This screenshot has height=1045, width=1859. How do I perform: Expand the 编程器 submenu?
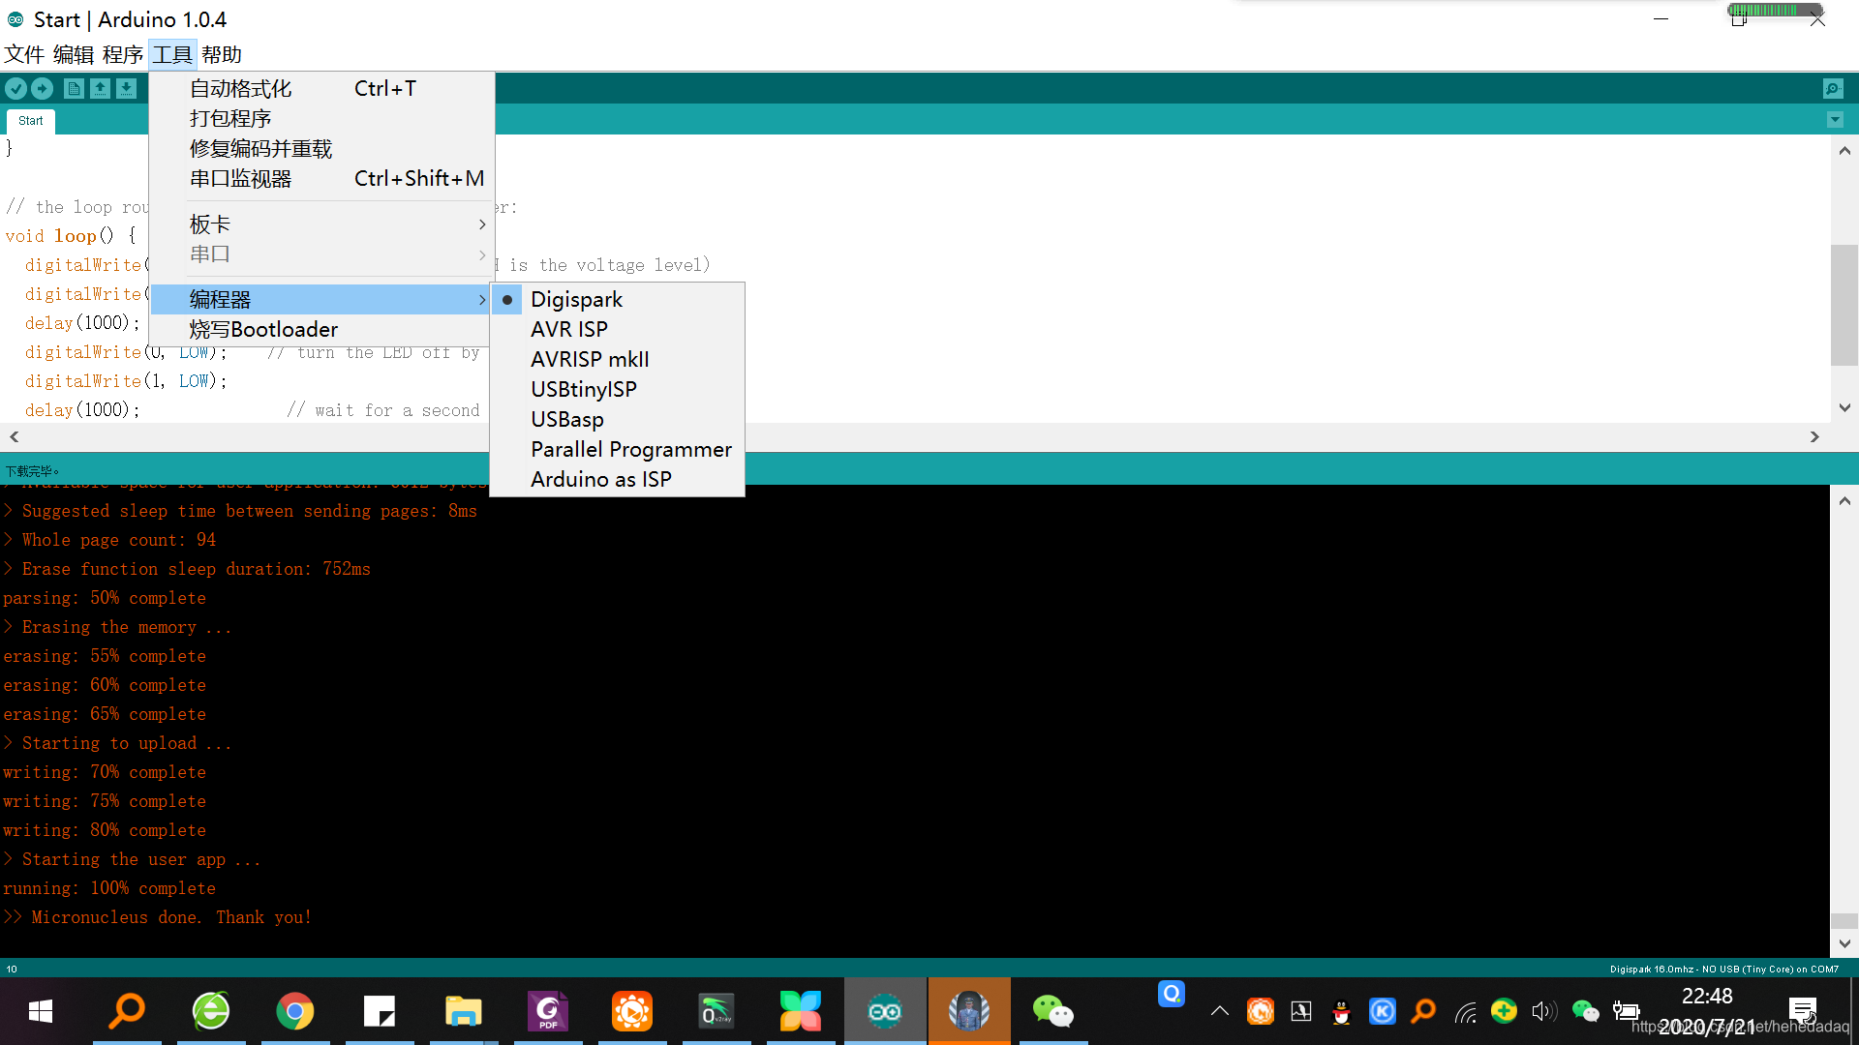point(322,299)
